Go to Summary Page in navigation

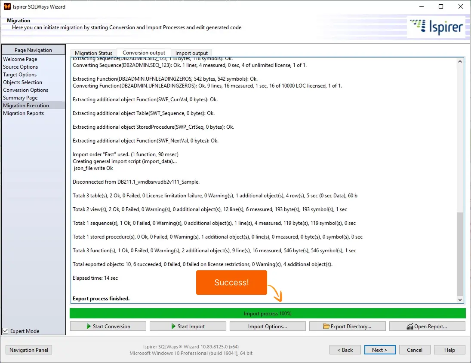(x=20, y=98)
